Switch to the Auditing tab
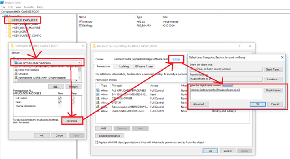Screen dimensions: 290x159 point(123,67)
